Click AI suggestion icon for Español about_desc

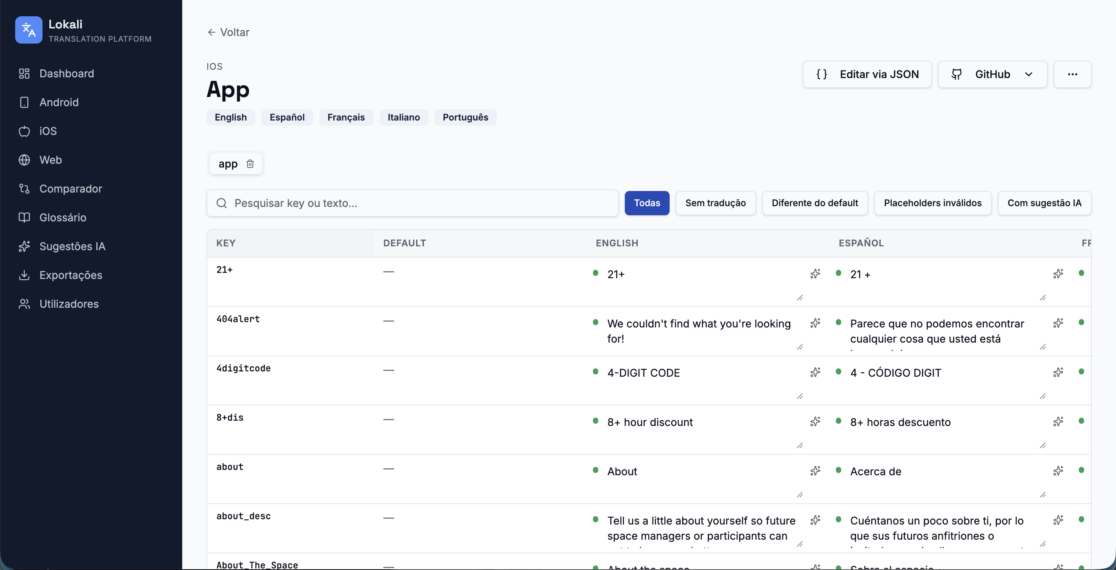(1058, 520)
